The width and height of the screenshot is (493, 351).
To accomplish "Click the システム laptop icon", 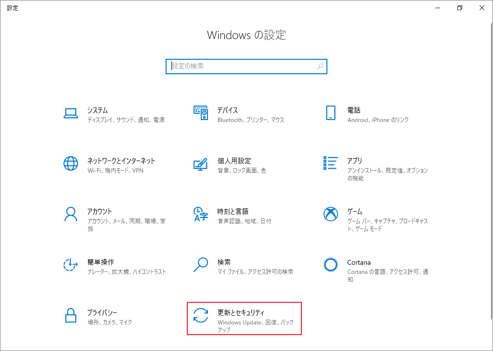I will coord(71,113).
